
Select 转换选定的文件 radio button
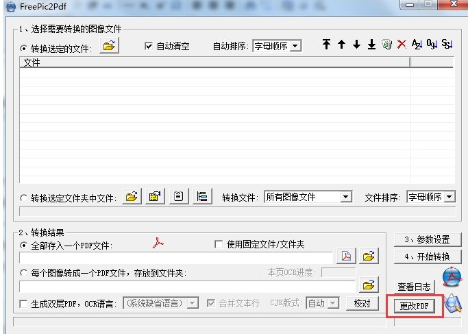[x=23, y=49]
